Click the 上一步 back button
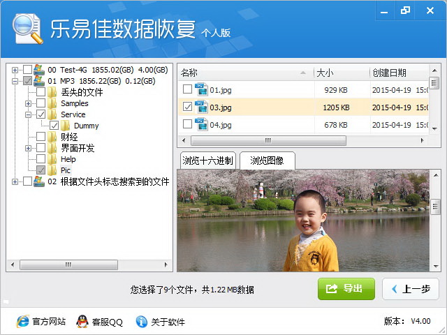447x335 pixels. point(411,289)
